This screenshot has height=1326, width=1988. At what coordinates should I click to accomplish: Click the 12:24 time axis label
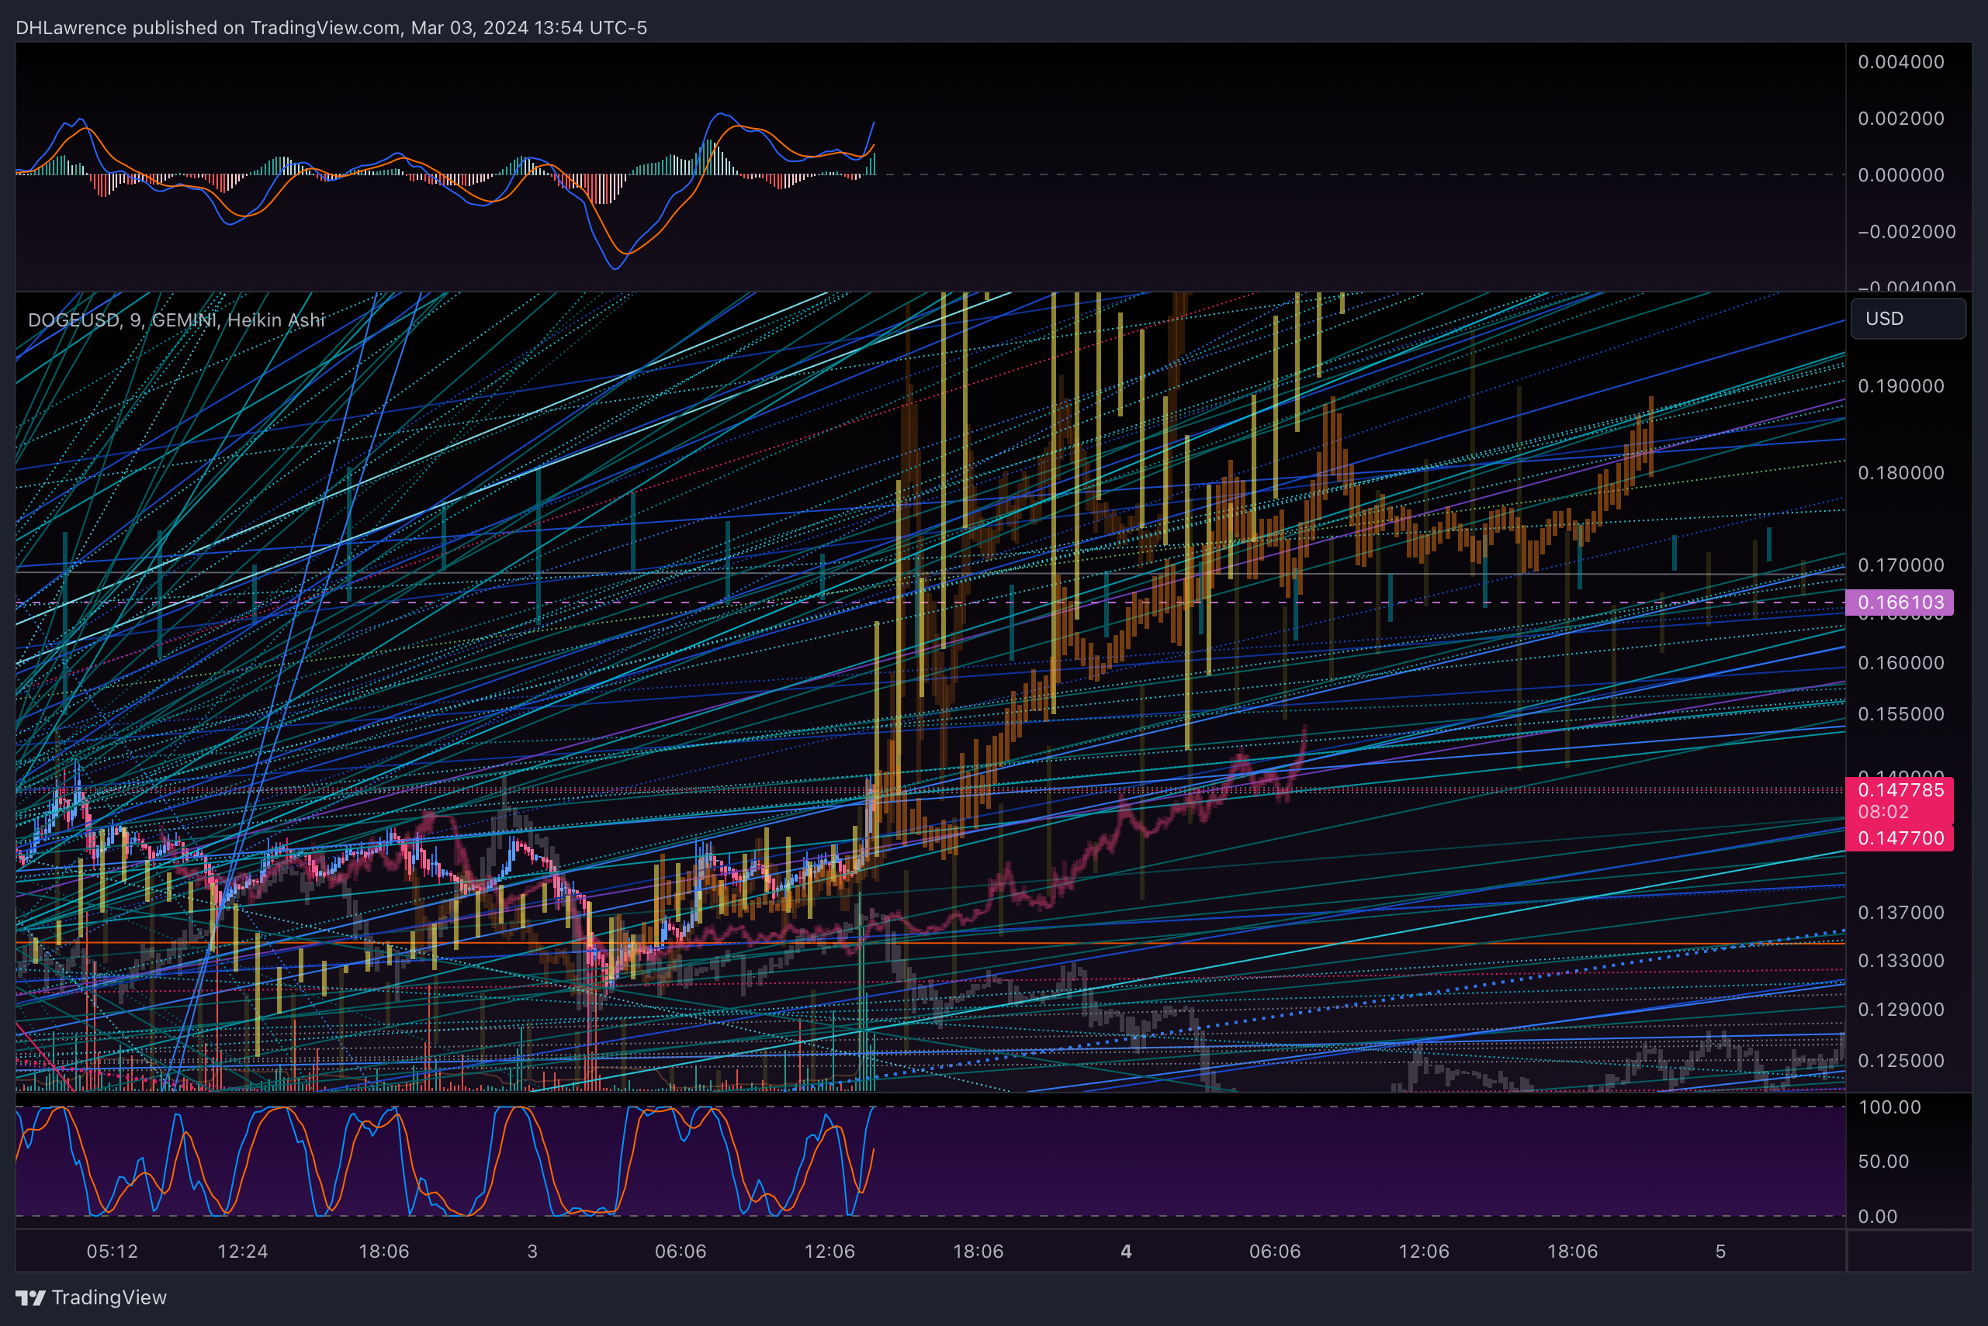[x=243, y=1252]
